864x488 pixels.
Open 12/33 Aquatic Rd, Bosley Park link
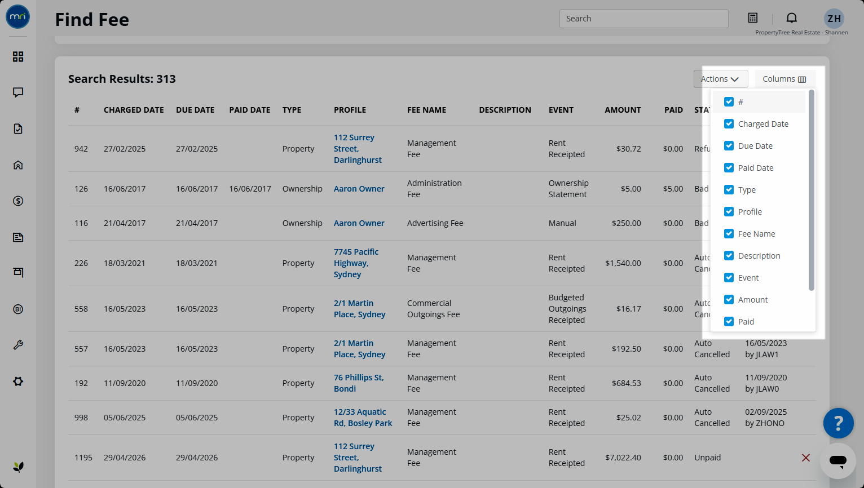pyautogui.click(x=363, y=418)
